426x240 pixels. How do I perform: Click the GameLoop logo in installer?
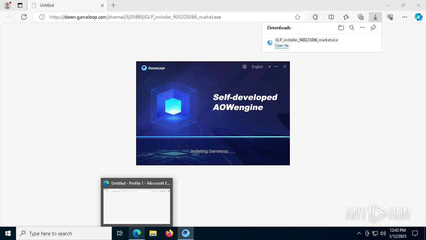pos(153,68)
